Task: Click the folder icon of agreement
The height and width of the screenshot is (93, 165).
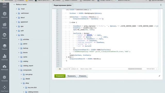Action: [x=19, y=22]
